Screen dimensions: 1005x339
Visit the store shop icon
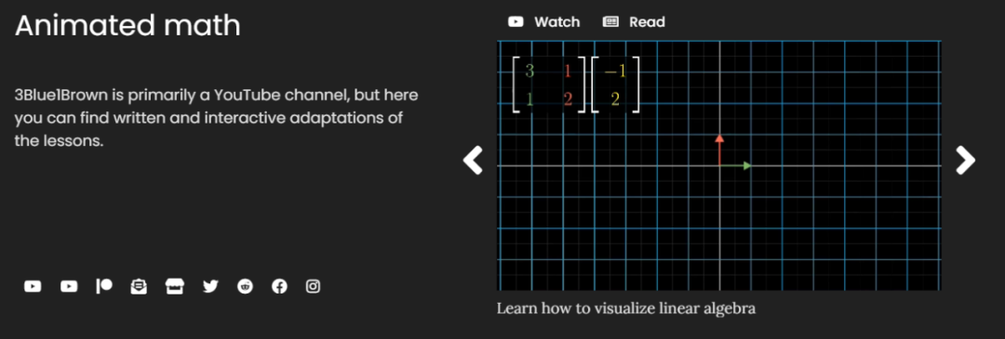coord(174,287)
